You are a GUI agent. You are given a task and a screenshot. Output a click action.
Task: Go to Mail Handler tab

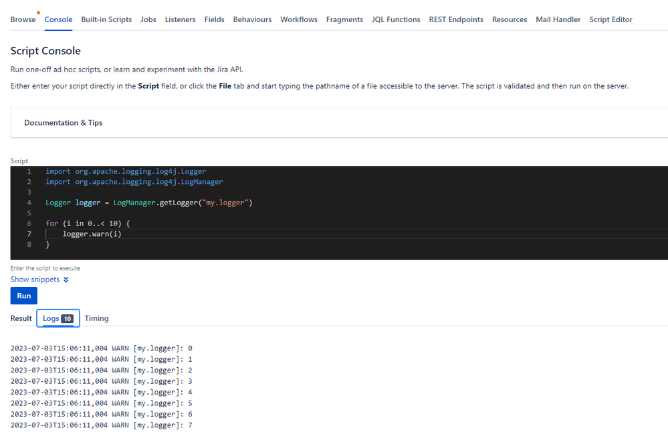[558, 19]
